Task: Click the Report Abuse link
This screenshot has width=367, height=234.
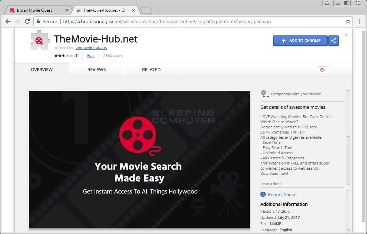Action: [282, 194]
